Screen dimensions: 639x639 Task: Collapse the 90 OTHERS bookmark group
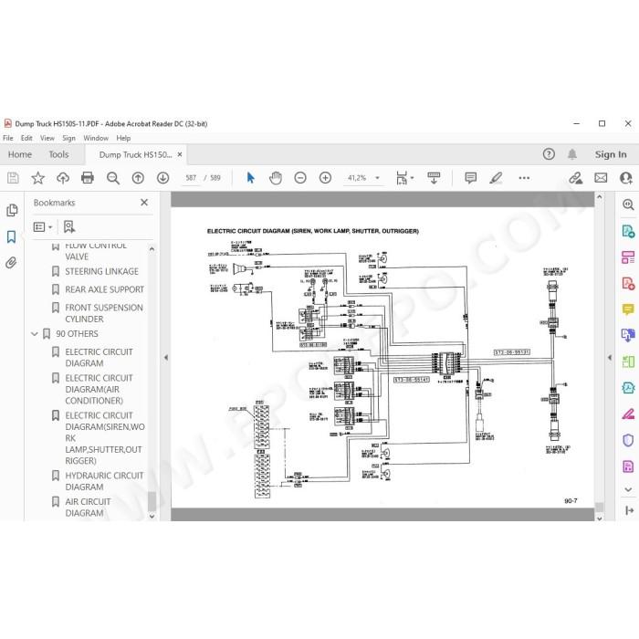[35, 334]
